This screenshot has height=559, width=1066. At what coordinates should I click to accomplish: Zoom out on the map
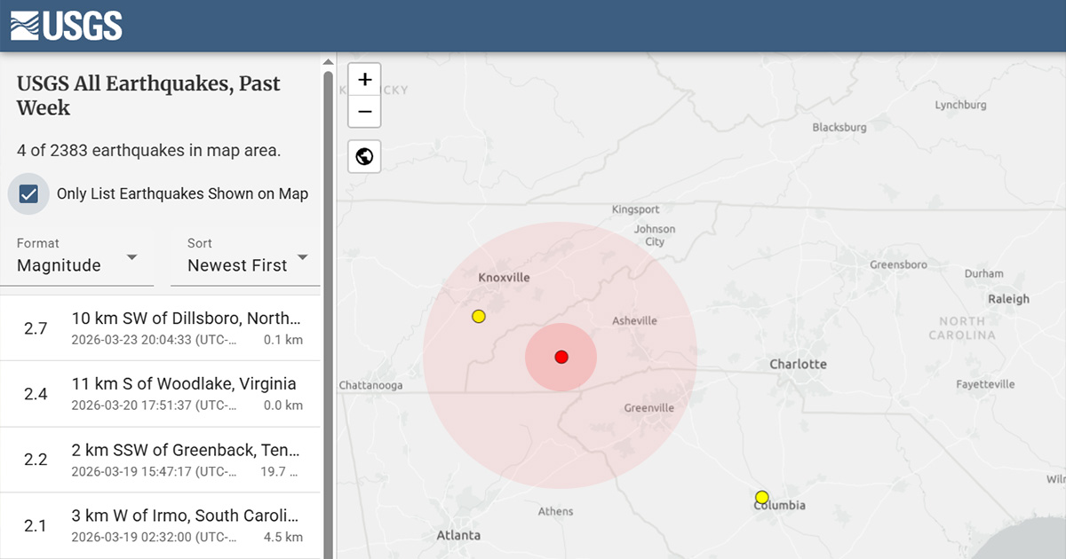(364, 113)
